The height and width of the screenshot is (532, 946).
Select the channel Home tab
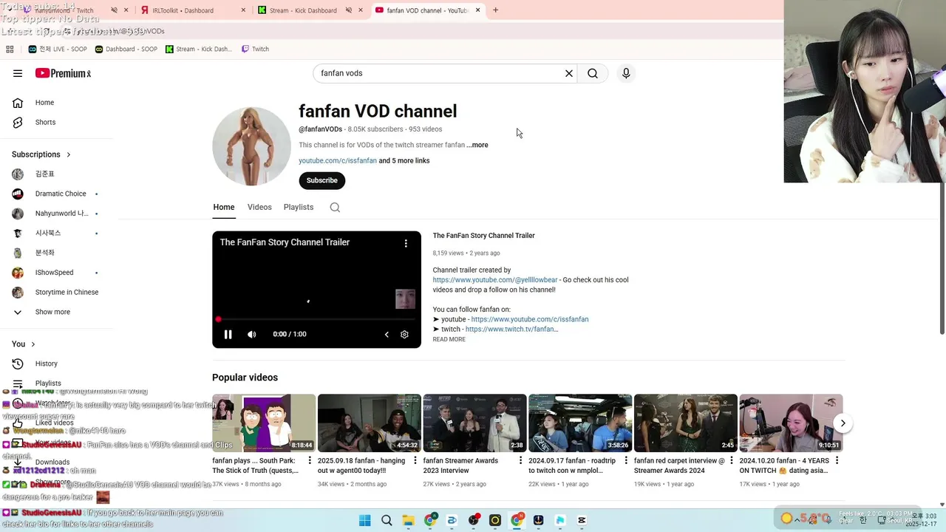click(x=224, y=207)
